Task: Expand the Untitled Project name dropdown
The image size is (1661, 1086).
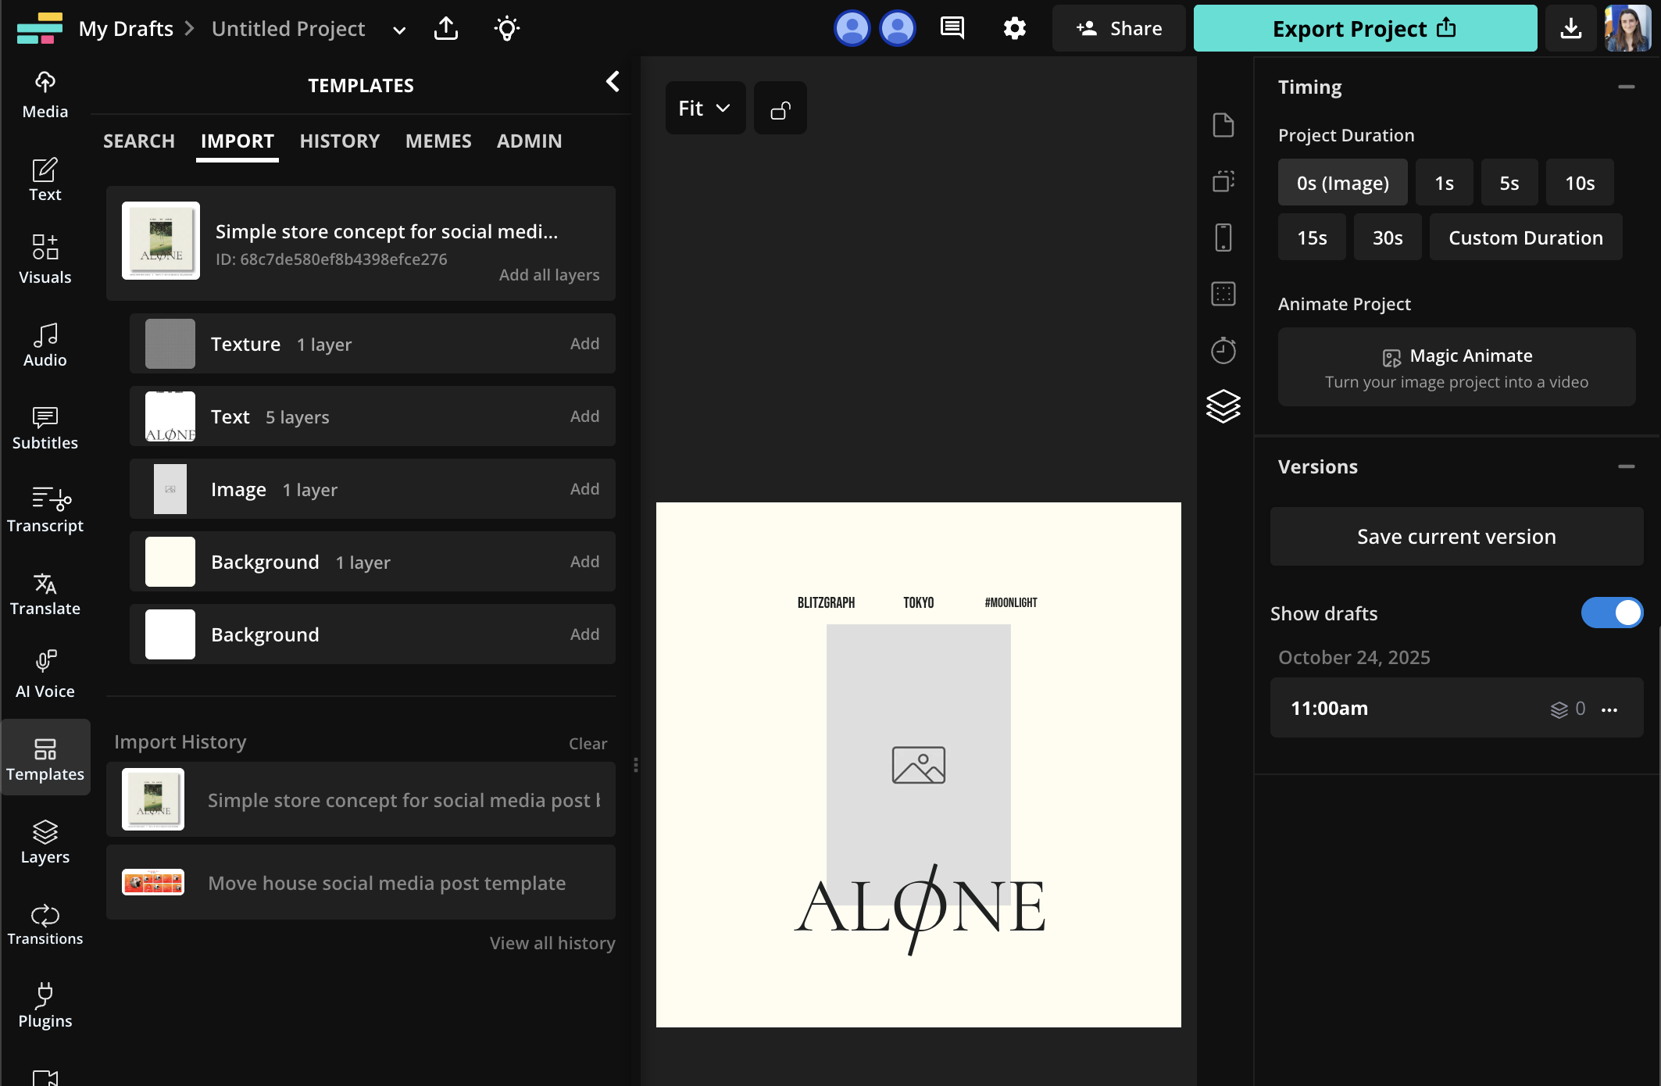Action: (399, 30)
